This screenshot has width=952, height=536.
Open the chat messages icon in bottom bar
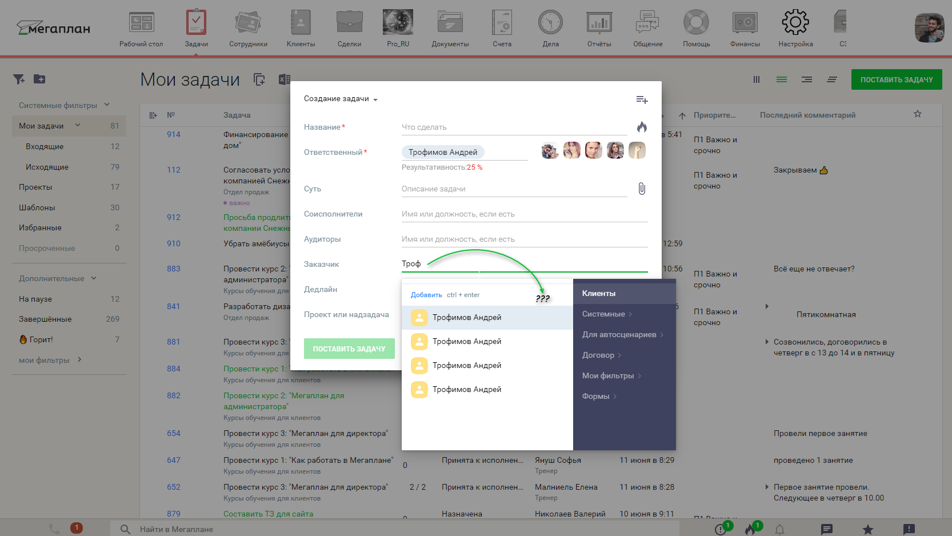(x=827, y=529)
